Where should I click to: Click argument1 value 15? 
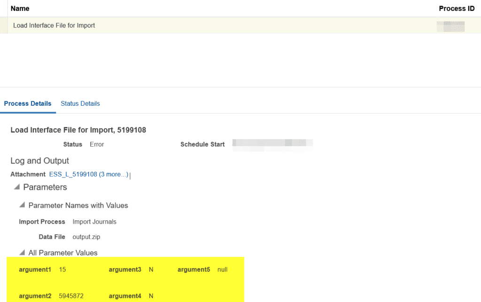click(62, 270)
